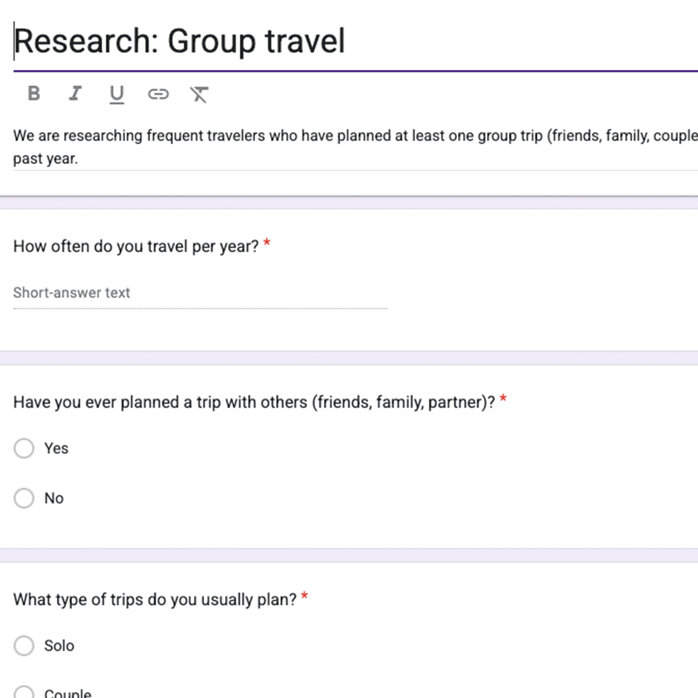The image size is (698, 698).
Task: Click the form title "Research: Group travel"
Action: click(x=180, y=41)
